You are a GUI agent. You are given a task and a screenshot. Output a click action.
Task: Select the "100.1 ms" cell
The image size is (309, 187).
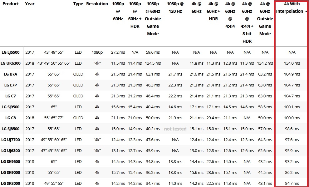[292, 107]
